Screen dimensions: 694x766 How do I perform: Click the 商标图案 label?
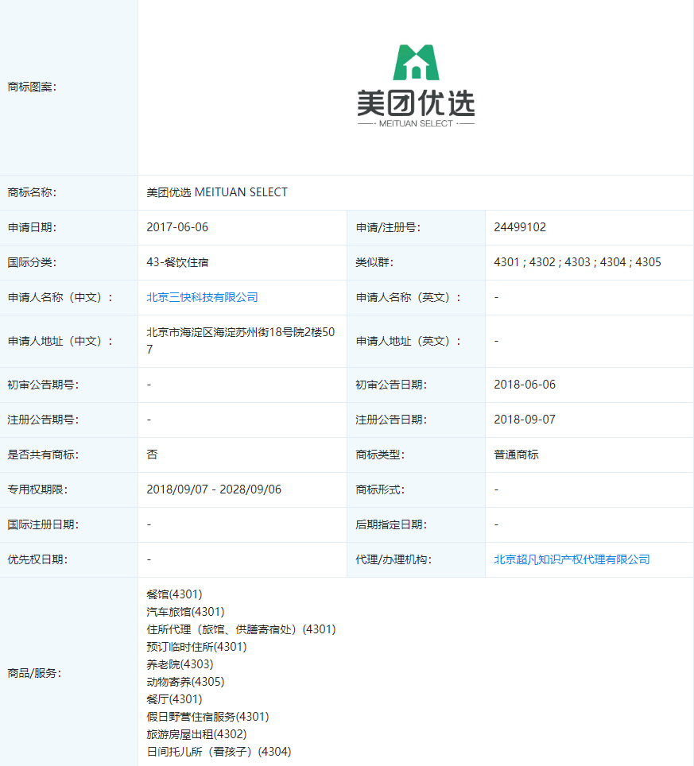click(32, 87)
